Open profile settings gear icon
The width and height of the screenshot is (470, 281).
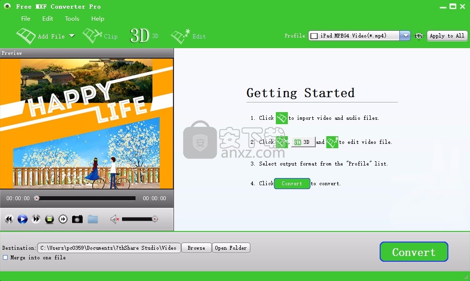419,36
